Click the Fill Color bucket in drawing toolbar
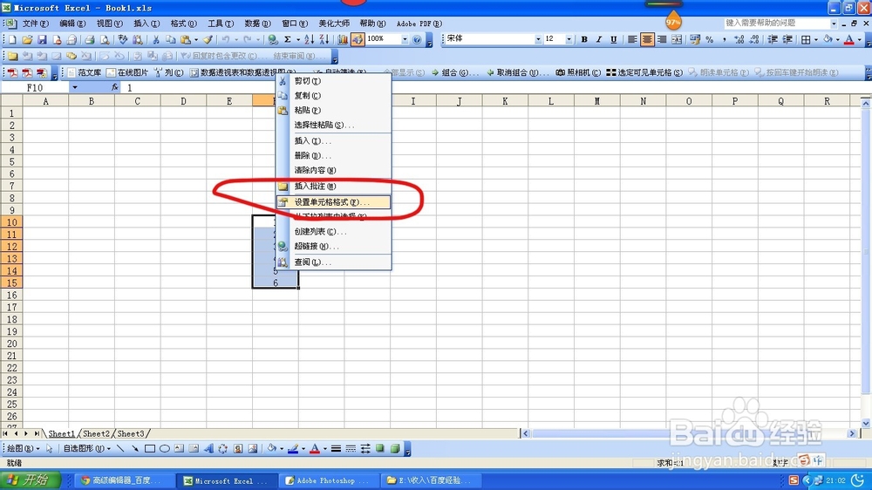Screen dimensions: 872x490 (x=271, y=449)
